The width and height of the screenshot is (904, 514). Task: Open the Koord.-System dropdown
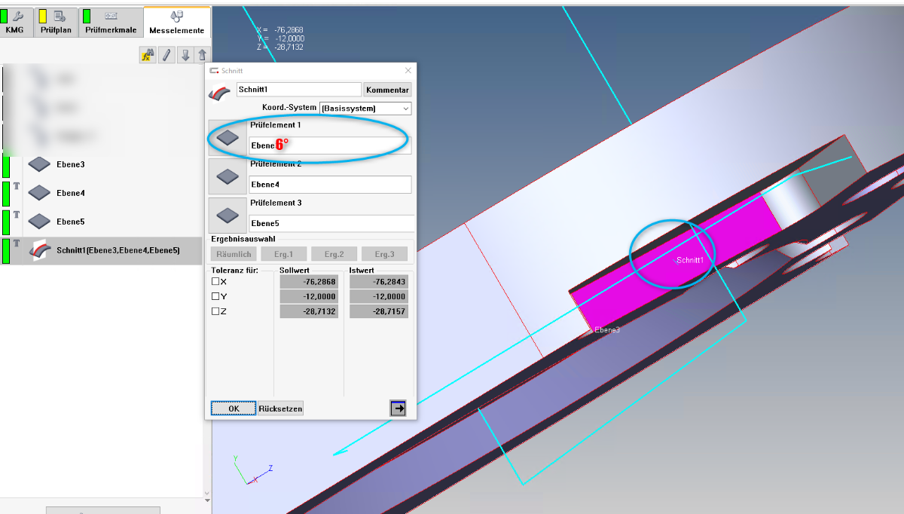[x=365, y=109]
